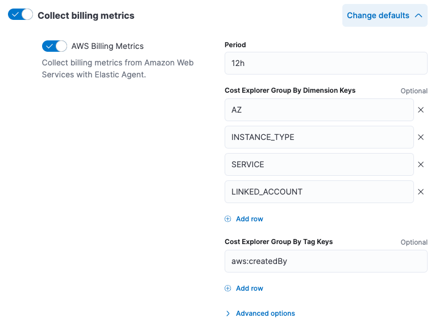This screenshot has height=326, width=439.
Task: Disable the AWS Billing Metrics toggle
Action: [x=55, y=46]
